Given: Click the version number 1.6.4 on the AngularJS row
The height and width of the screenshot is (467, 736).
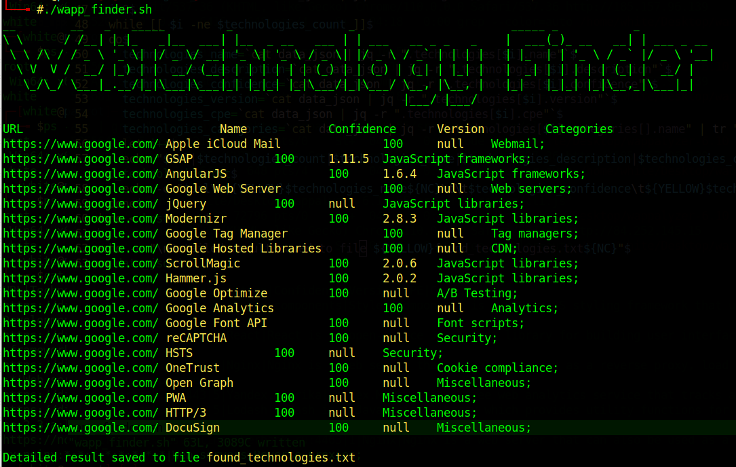Looking at the screenshot, I should coord(400,174).
